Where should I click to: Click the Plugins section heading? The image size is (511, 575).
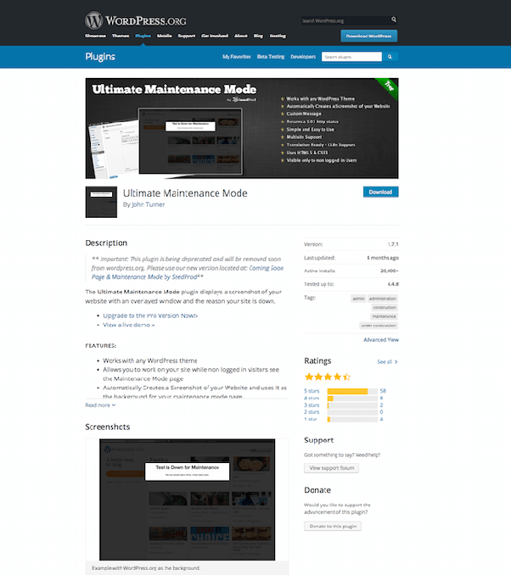coord(100,57)
